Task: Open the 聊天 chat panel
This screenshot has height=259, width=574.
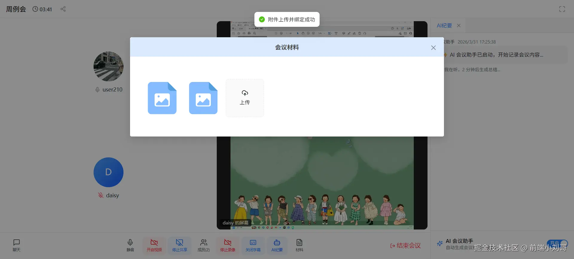Action: [x=16, y=245]
